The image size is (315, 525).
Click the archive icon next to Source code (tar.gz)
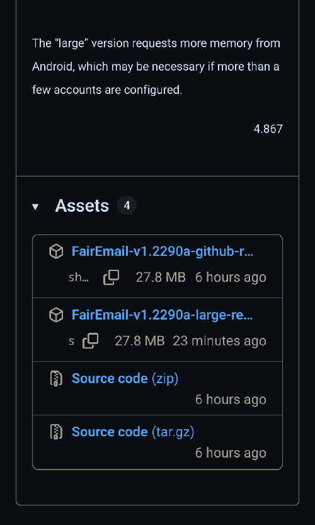point(56,432)
